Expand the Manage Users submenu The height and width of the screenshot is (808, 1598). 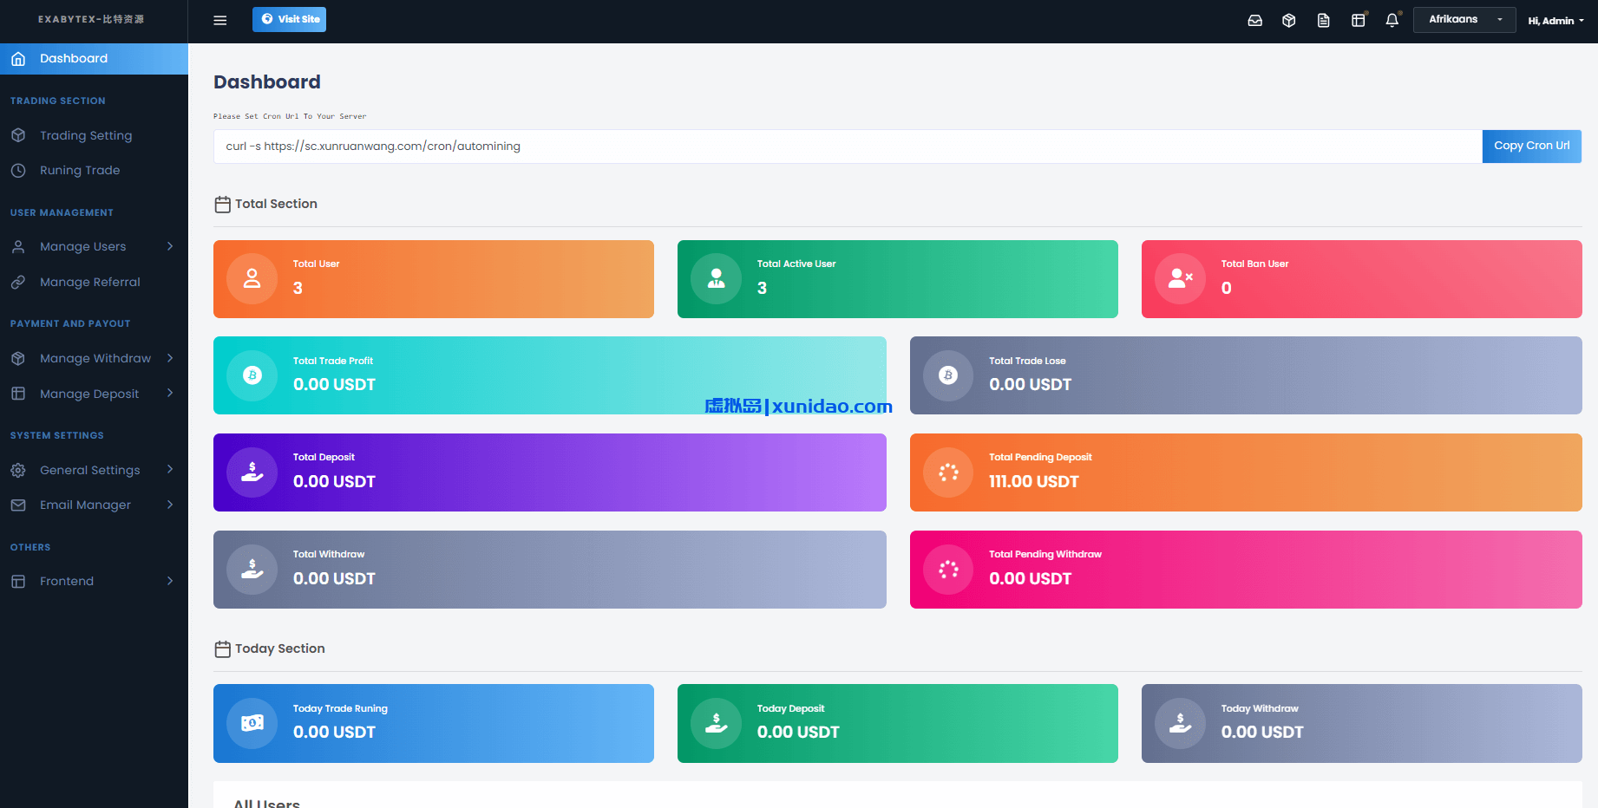[x=94, y=247]
